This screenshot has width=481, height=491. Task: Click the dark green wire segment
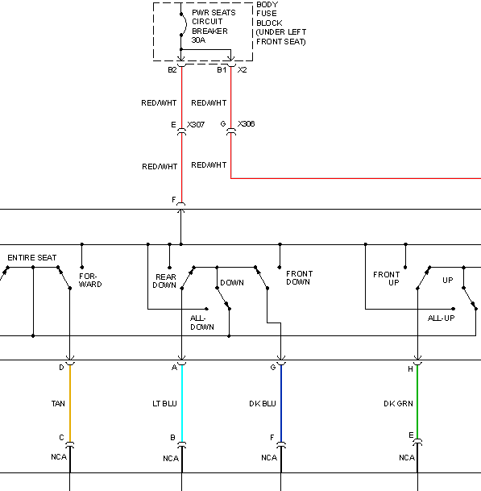point(417,402)
